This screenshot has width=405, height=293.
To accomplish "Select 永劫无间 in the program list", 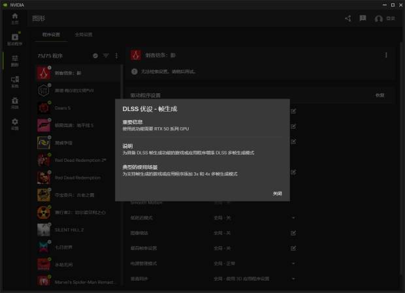I will [78, 265].
